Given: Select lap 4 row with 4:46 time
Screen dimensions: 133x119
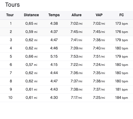Looking at the screenshot, I should [x=66, y=48].
